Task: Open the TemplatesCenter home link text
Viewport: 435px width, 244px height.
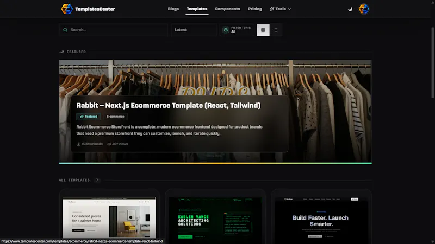Action: pos(95,9)
